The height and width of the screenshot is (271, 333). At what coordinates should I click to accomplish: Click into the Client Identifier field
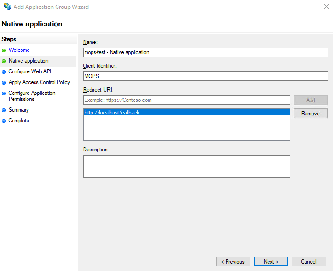click(205, 76)
